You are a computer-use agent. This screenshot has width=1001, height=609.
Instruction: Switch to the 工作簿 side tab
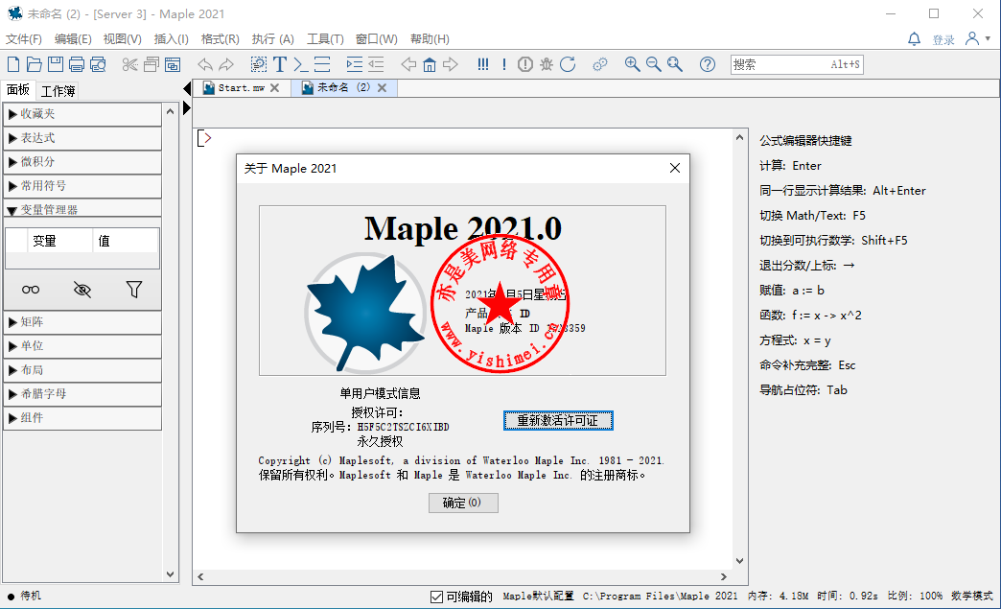coord(58,91)
